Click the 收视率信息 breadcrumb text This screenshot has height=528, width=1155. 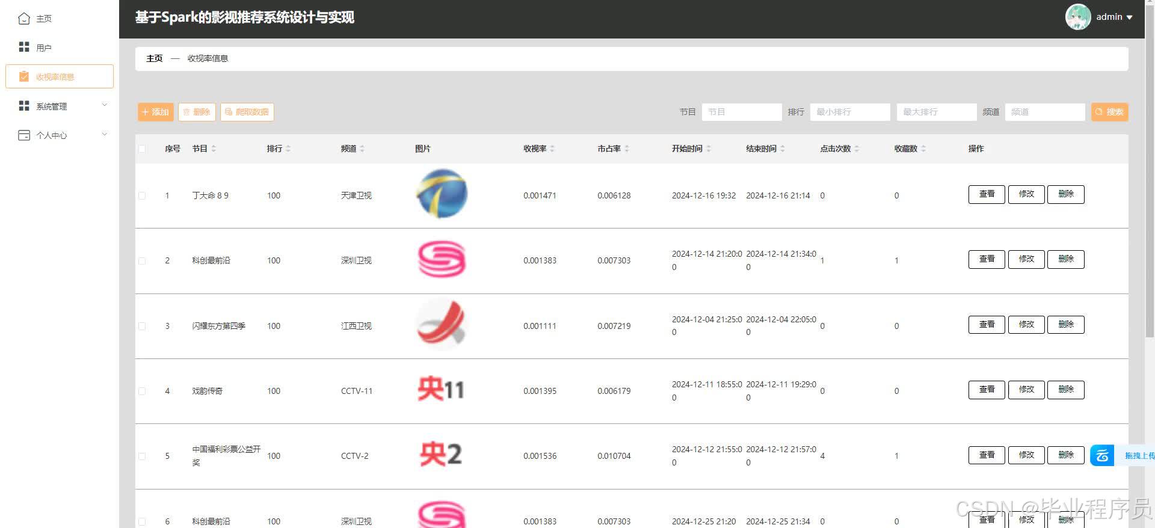click(208, 58)
